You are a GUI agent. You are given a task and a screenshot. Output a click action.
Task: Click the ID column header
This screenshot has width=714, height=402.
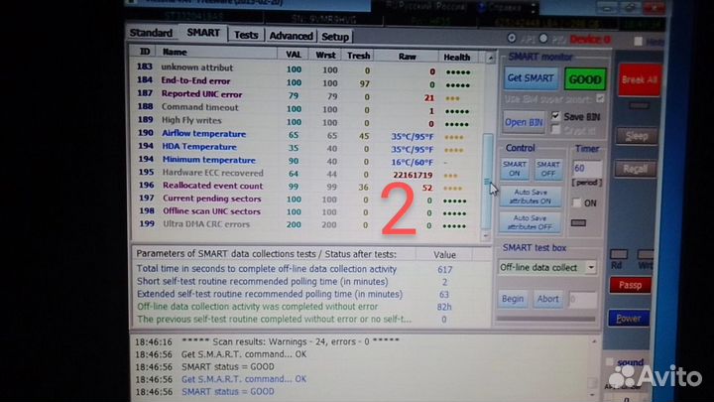pos(145,52)
